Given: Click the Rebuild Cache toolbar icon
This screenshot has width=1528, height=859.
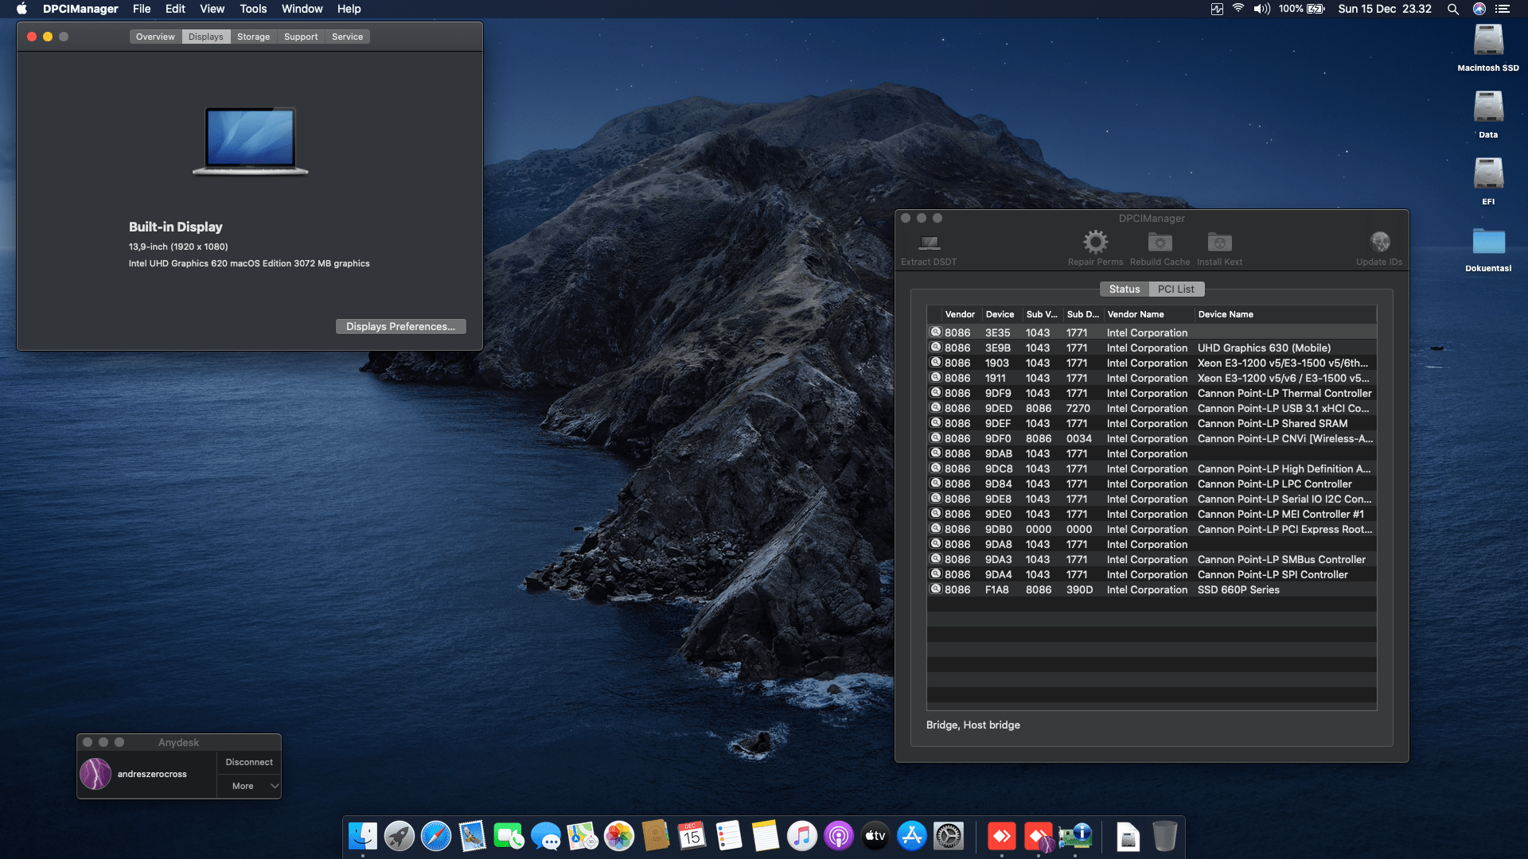Looking at the screenshot, I should click(1160, 242).
